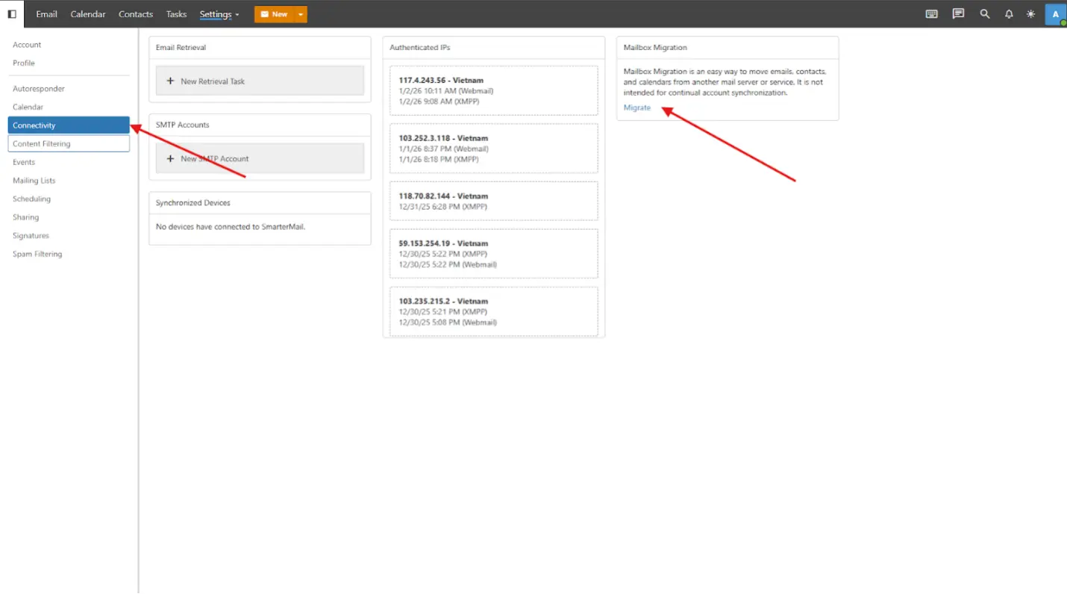
Task: Go to the Email tab
Action: (46, 14)
